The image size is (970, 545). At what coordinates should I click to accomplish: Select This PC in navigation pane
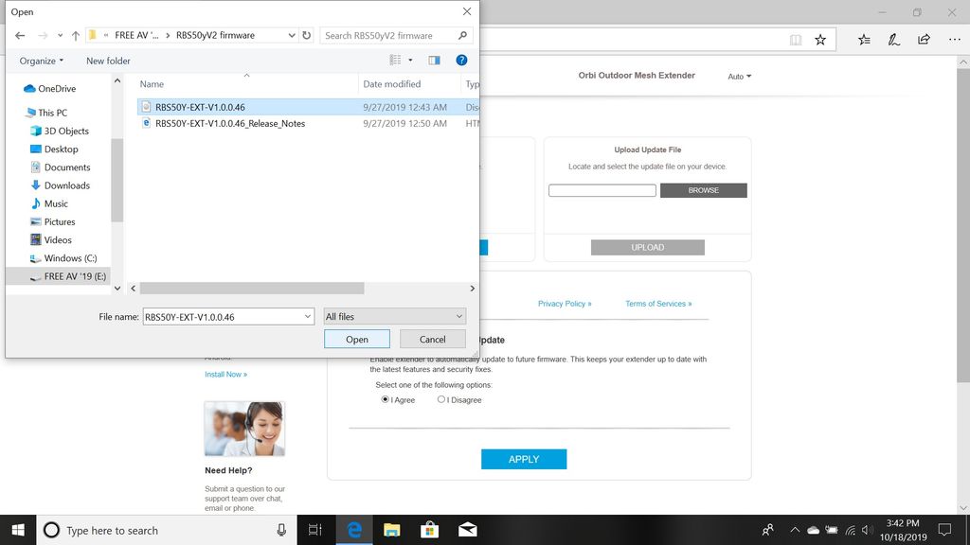[x=46, y=113]
